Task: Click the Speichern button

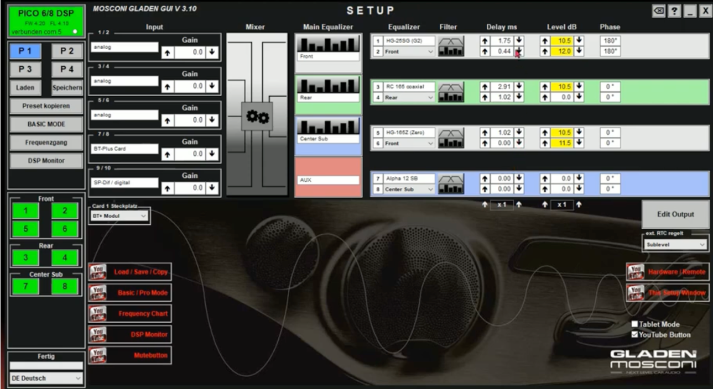Action: [x=67, y=87]
